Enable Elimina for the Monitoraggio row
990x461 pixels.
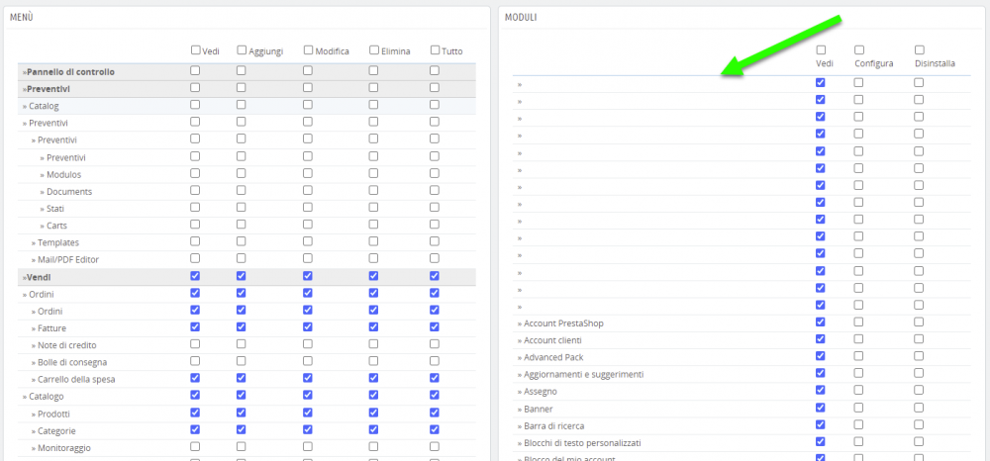(374, 446)
